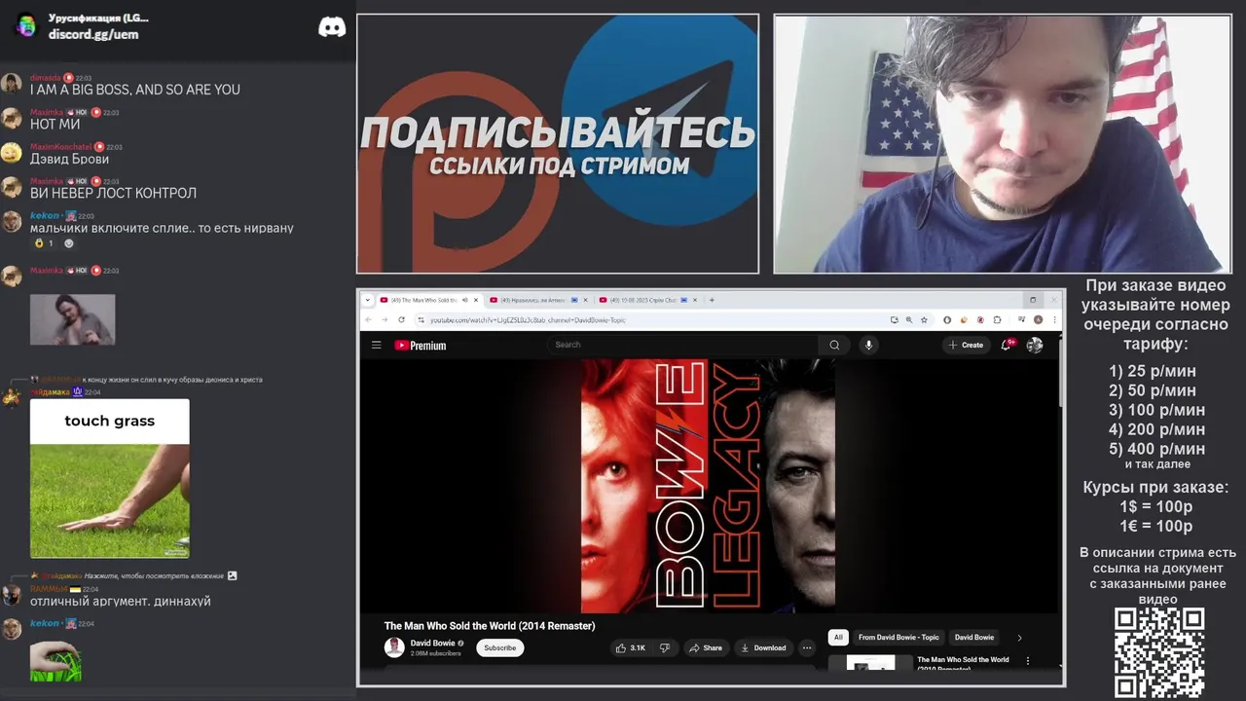Open the suggested video thumbnail in sidebar

tap(870, 663)
